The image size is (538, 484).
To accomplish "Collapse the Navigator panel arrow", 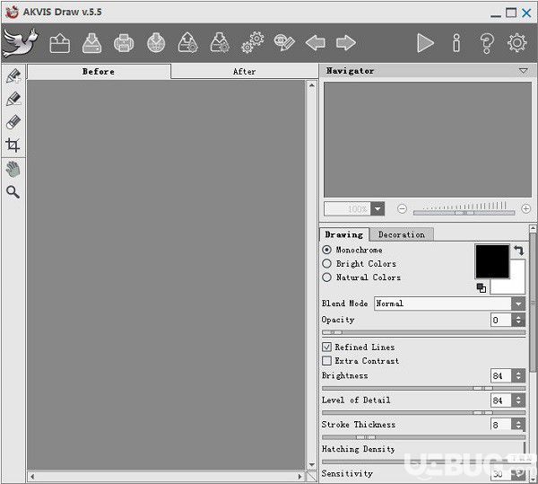I will (x=523, y=71).
